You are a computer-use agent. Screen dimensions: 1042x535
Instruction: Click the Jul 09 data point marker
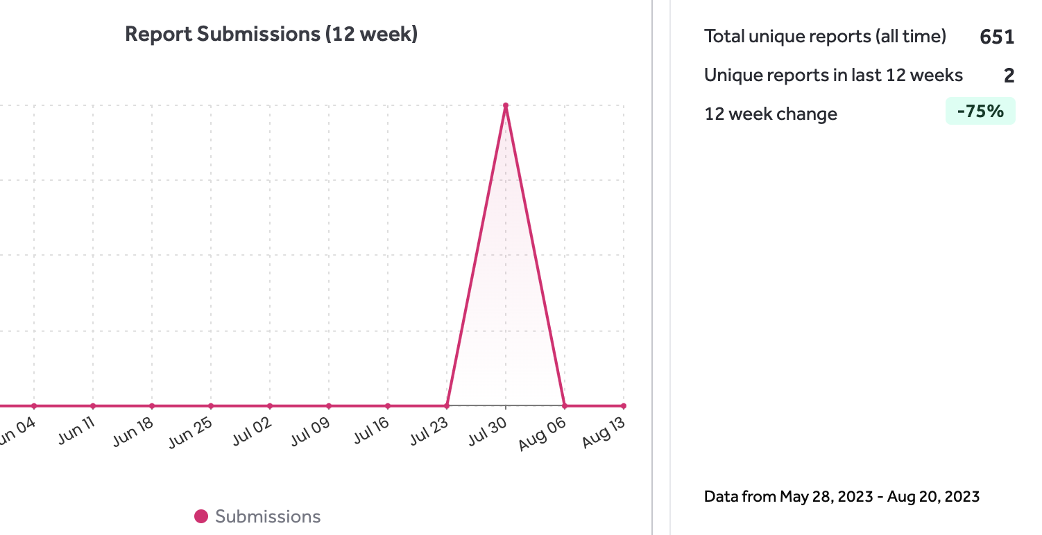(x=329, y=406)
